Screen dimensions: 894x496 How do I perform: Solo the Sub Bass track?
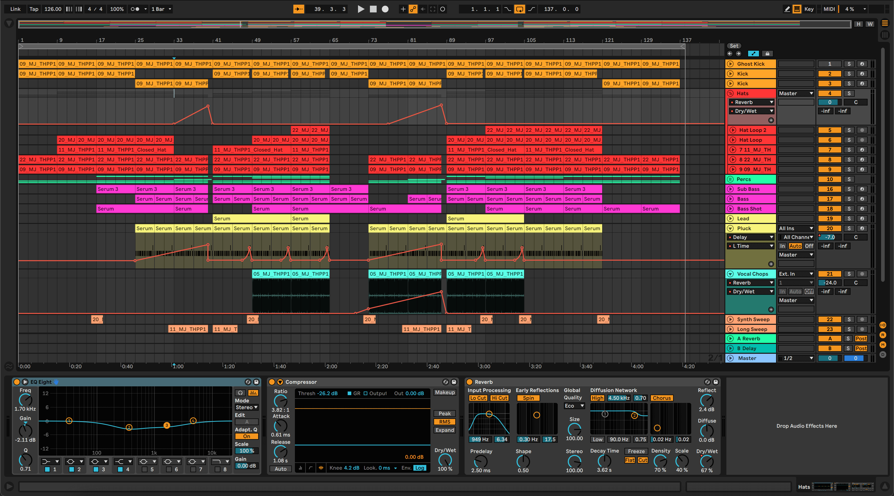[849, 189]
